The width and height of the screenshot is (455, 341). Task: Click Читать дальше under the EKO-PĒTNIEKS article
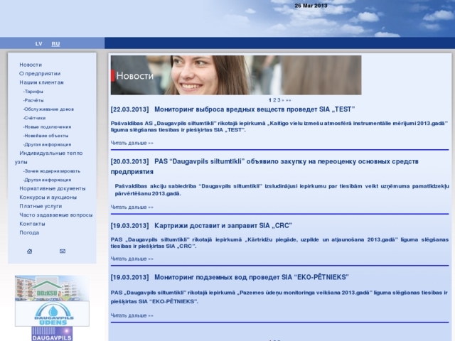(132, 315)
